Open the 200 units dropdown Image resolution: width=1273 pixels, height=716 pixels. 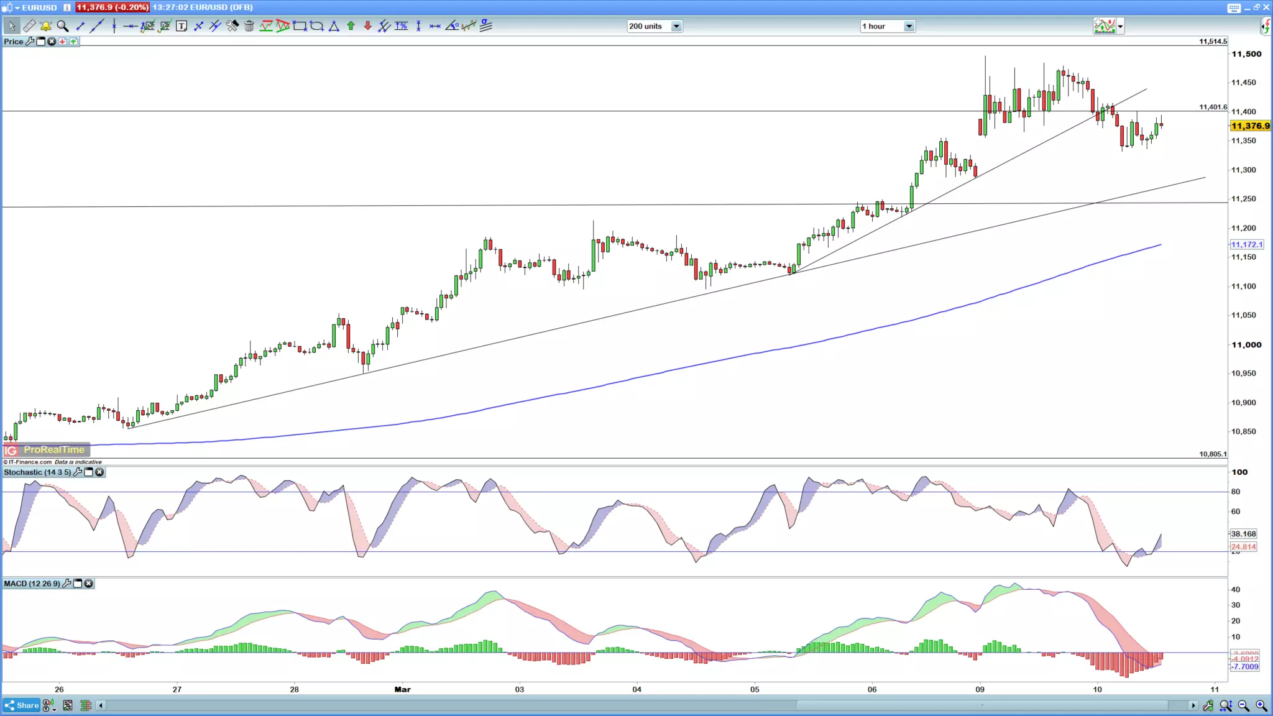(655, 26)
